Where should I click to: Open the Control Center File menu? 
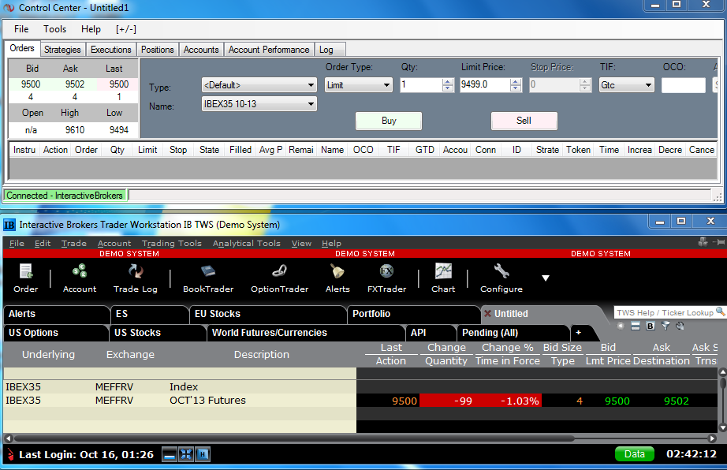(x=21, y=29)
